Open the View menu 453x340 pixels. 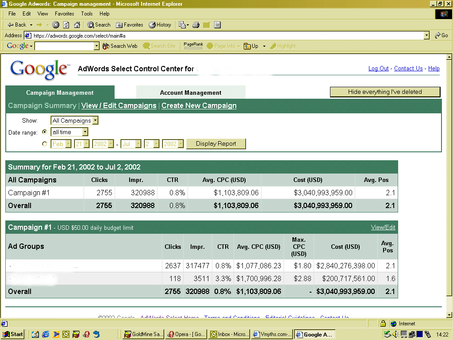click(43, 14)
